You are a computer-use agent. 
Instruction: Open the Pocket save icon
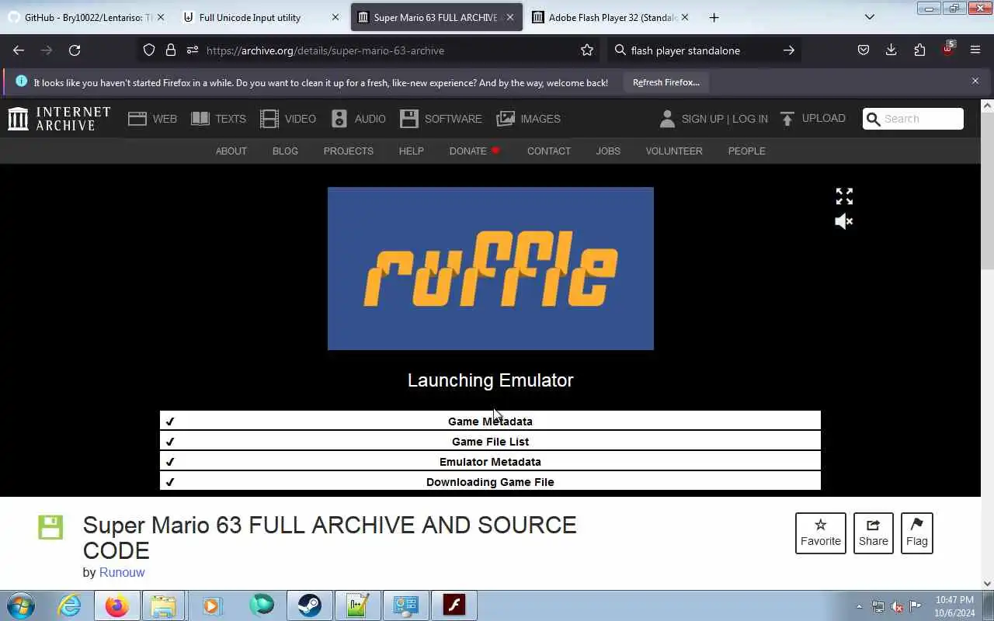click(864, 50)
